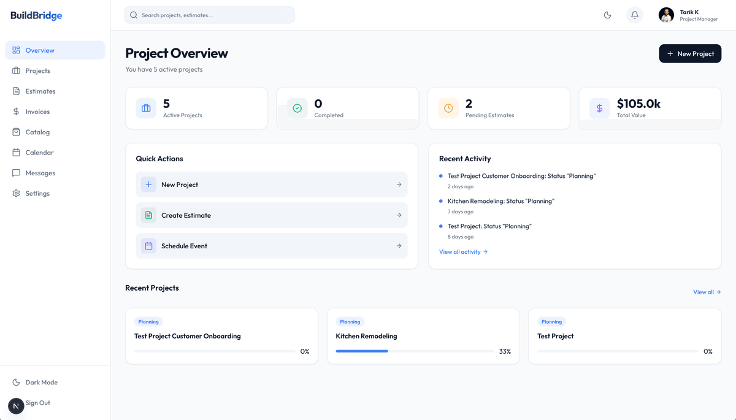Open Tarik K's profile menu
Screen dimensions: 736x420
point(687,15)
